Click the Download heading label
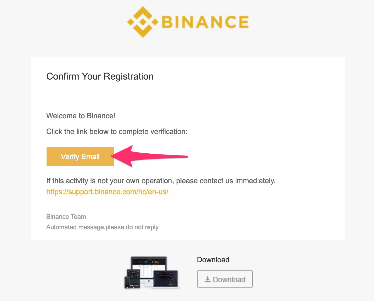 213,260
